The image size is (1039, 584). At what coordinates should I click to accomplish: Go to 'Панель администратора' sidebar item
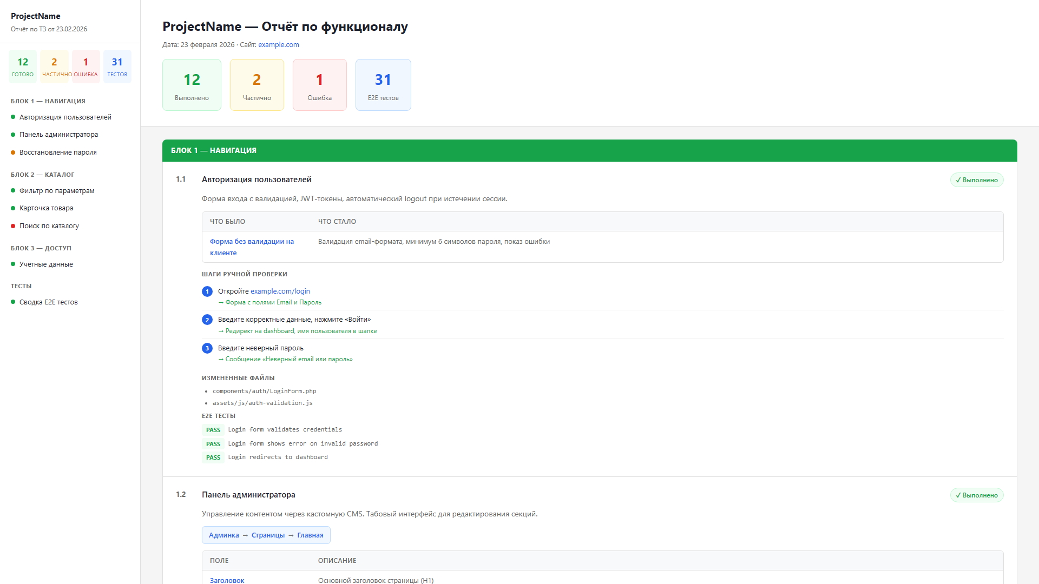58,135
